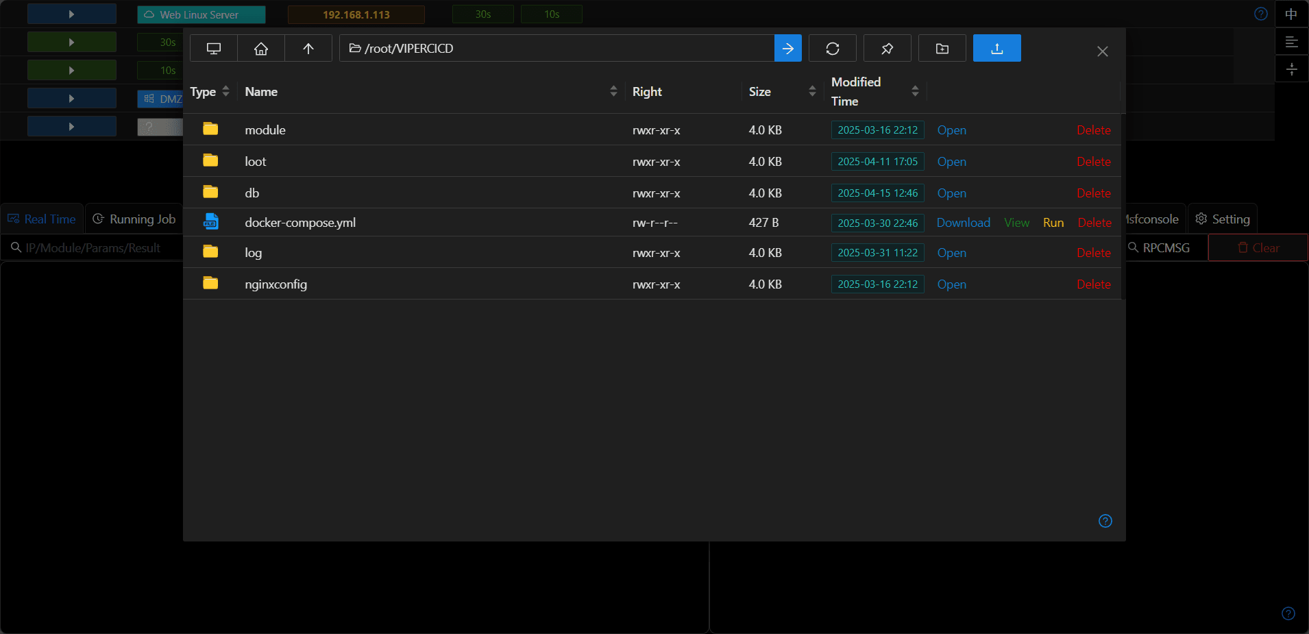The width and height of the screenshot is (1309, 634).
Task: Create a new folder icon
Action: click(x=942, y=49)
